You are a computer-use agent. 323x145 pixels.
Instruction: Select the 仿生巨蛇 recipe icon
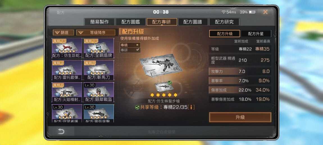point(67,48)
